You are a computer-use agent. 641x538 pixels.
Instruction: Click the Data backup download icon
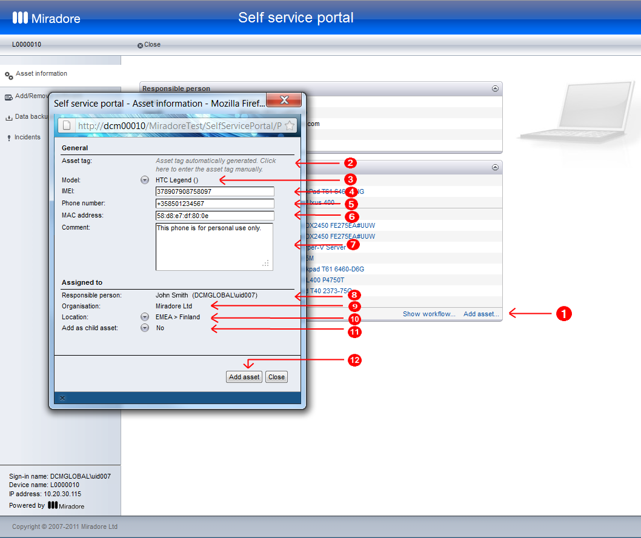(8, 118)
